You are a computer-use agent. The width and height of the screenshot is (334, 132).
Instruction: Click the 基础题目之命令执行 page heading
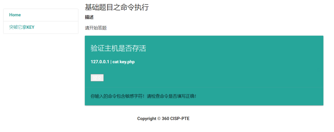pyautogui.click(x=117, y=7)
